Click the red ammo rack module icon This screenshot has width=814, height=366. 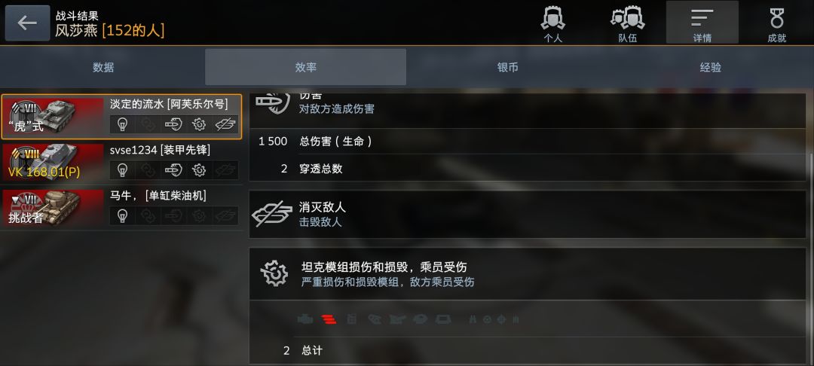tap(329, 319)
